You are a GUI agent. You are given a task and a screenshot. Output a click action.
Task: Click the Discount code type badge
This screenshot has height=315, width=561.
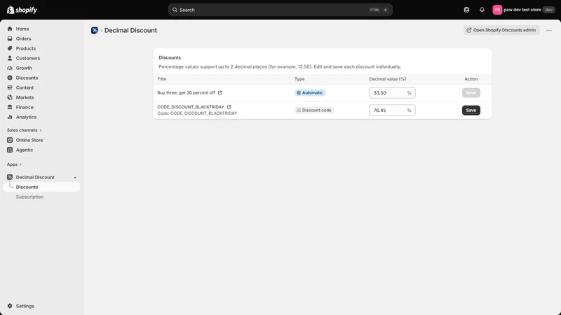click(313, 110)
